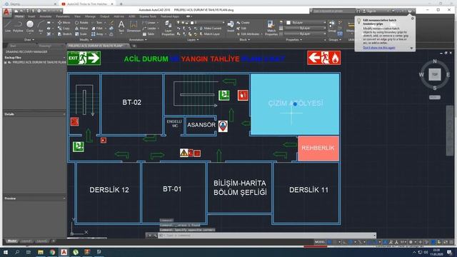Select the Line draw tool
This screenshot has width=457, height=257.
pos(8,26)
